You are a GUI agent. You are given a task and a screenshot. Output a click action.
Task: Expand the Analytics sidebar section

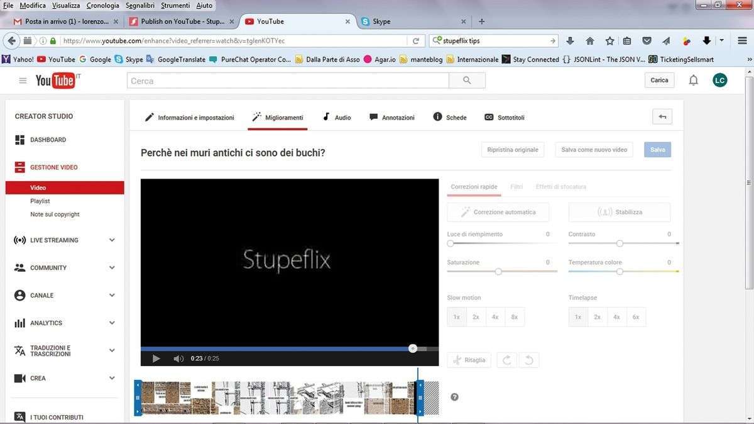pyautogui.click(x=112, y=323)
